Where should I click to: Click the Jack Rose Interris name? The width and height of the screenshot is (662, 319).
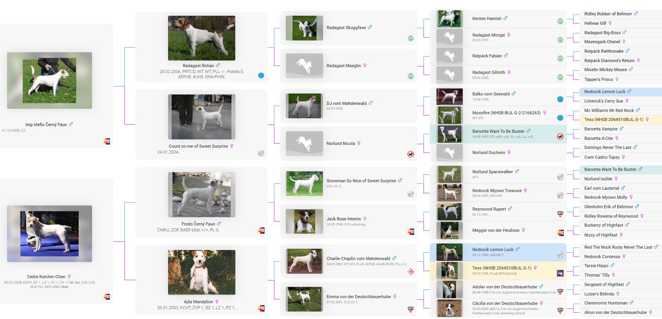pos(344,219)
